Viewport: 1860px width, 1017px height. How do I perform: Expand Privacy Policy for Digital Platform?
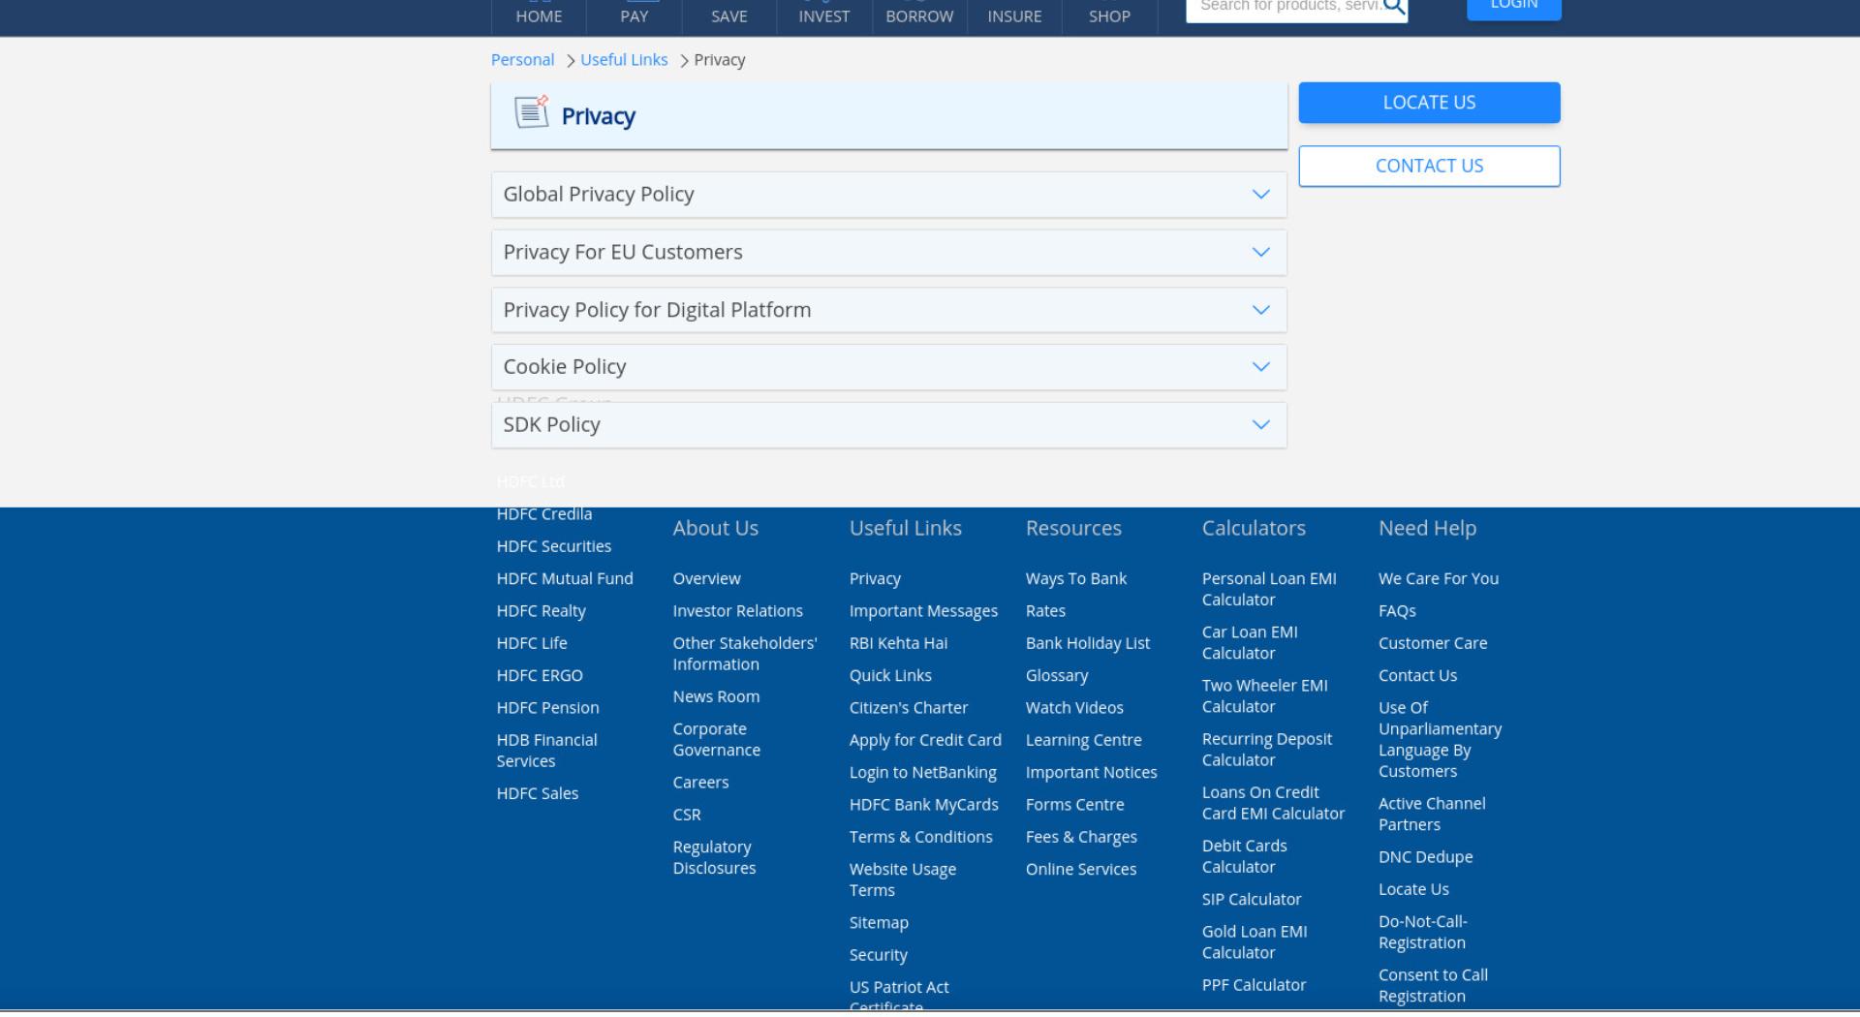coord(889,310)
